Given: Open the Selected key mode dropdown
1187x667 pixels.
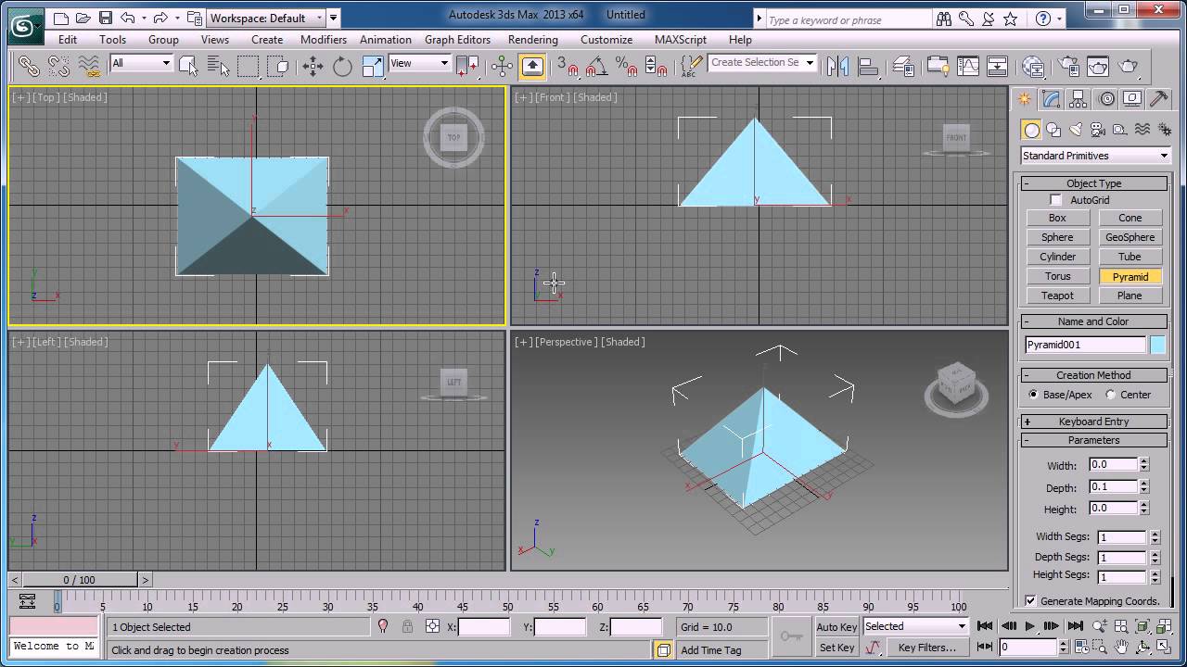Looking at the screenshot, I should (915, 626).
